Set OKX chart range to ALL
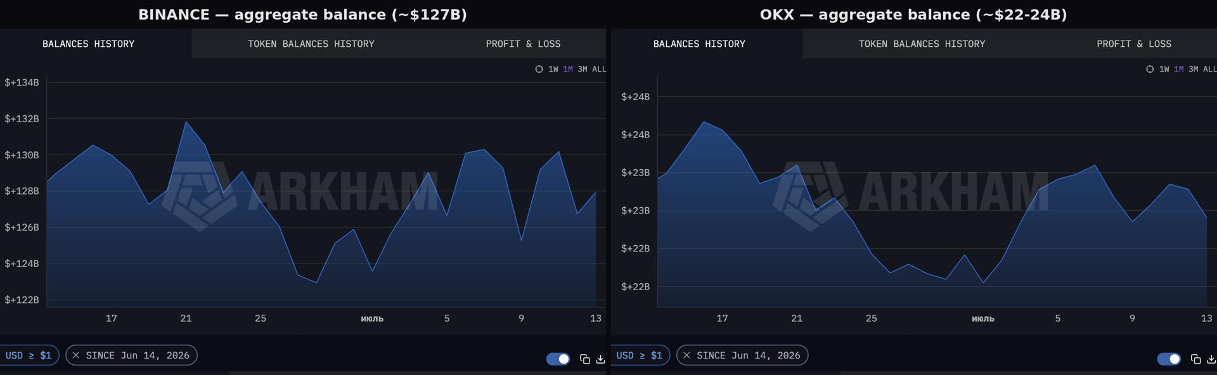This screenshot has height=375, width=1217. pos(1210,69)
